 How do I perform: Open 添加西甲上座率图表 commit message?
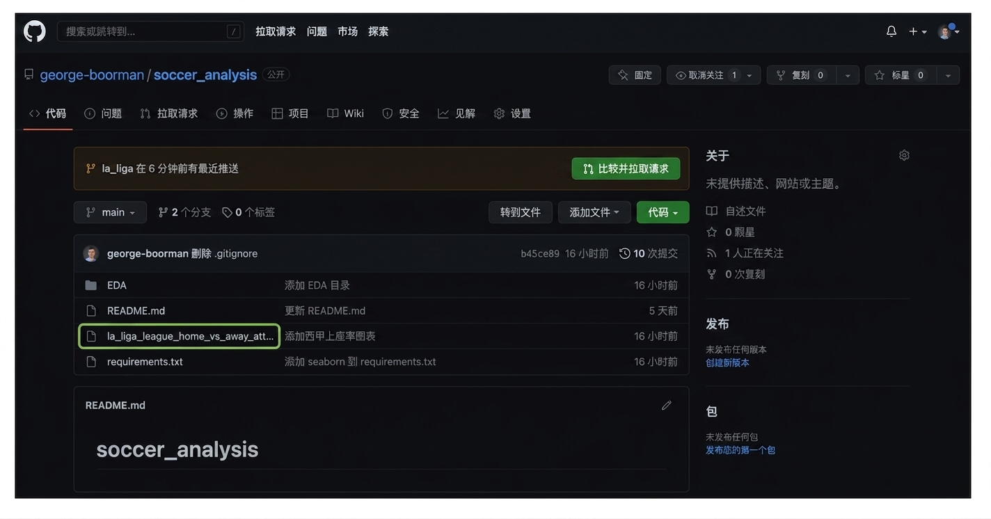click(330, 336)
